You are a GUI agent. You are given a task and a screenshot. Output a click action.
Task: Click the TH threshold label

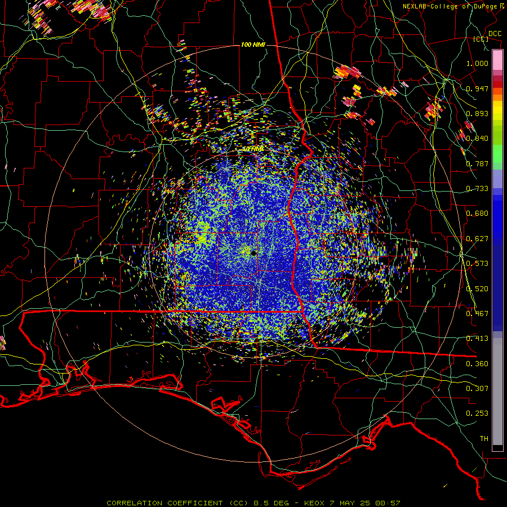(x=484, y=439)
